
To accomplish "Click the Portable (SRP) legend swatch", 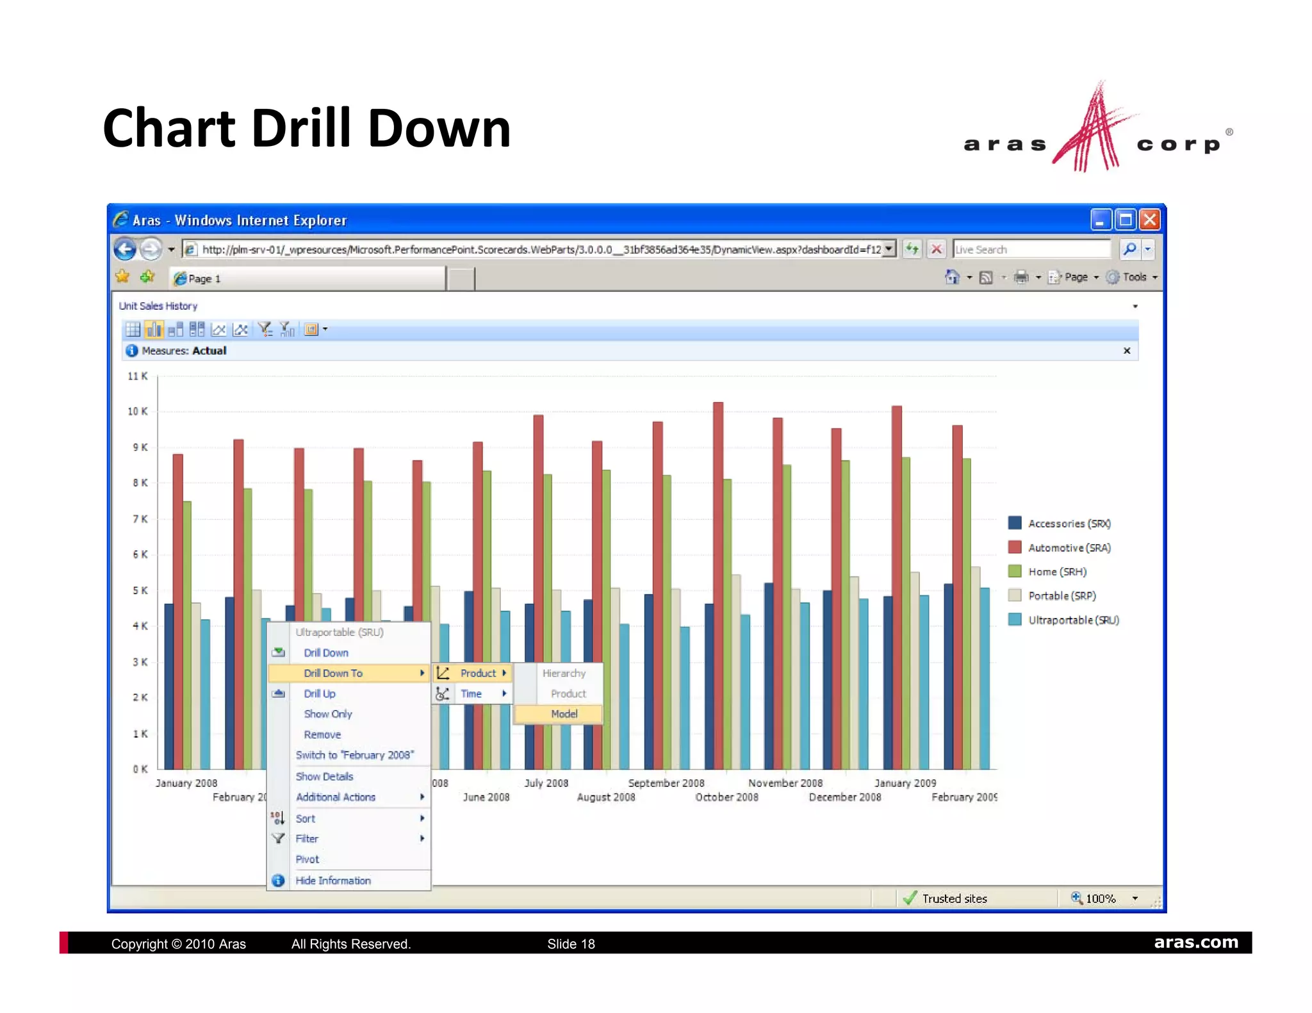I will [1014, 596].
